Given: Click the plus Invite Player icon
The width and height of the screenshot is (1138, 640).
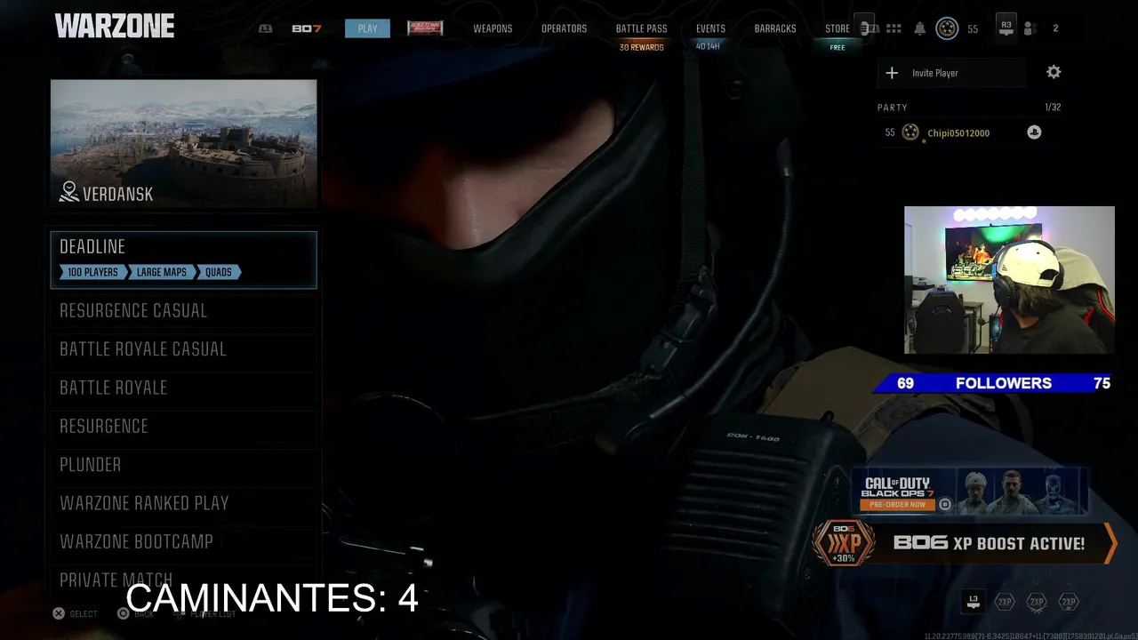Looking at the screenshot, I should [x=892, y=73].
